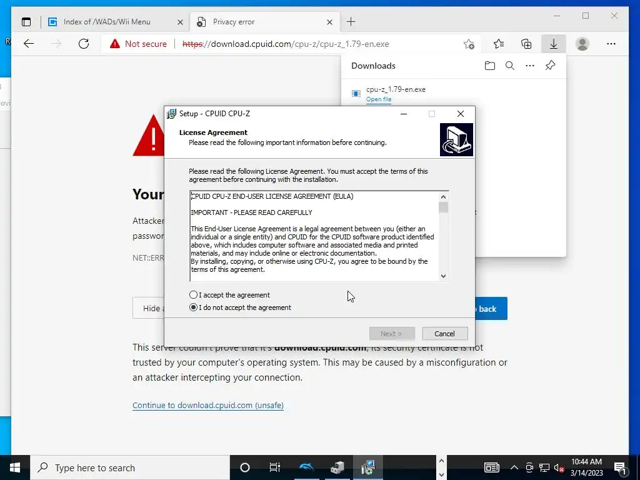
Task: Click the 'Not secure' warning indicator
Action: point(138,44)
